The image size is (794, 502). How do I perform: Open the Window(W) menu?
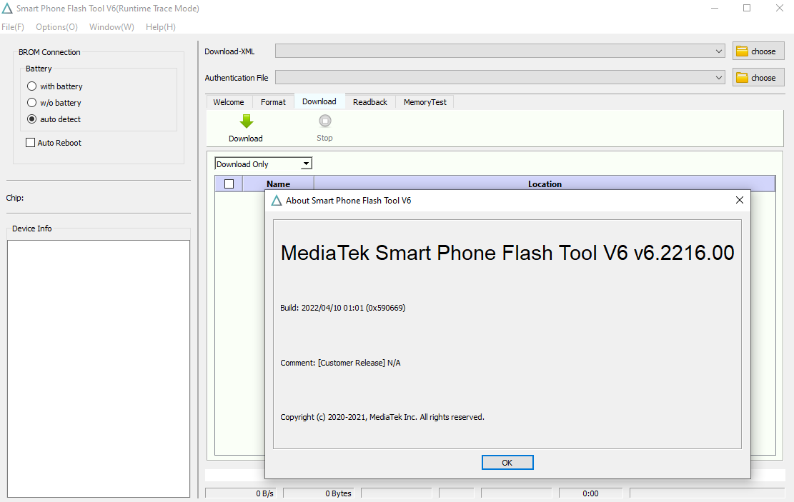(111, 27)
